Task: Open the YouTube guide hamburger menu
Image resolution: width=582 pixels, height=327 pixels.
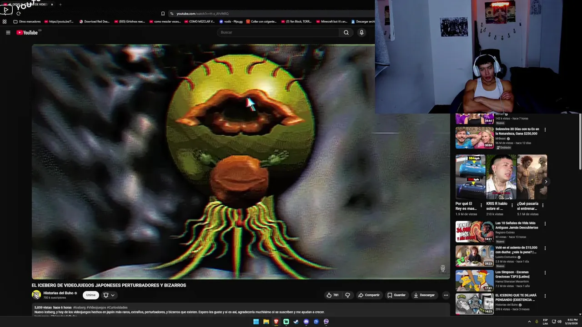Action: click(x=8, y=32)
